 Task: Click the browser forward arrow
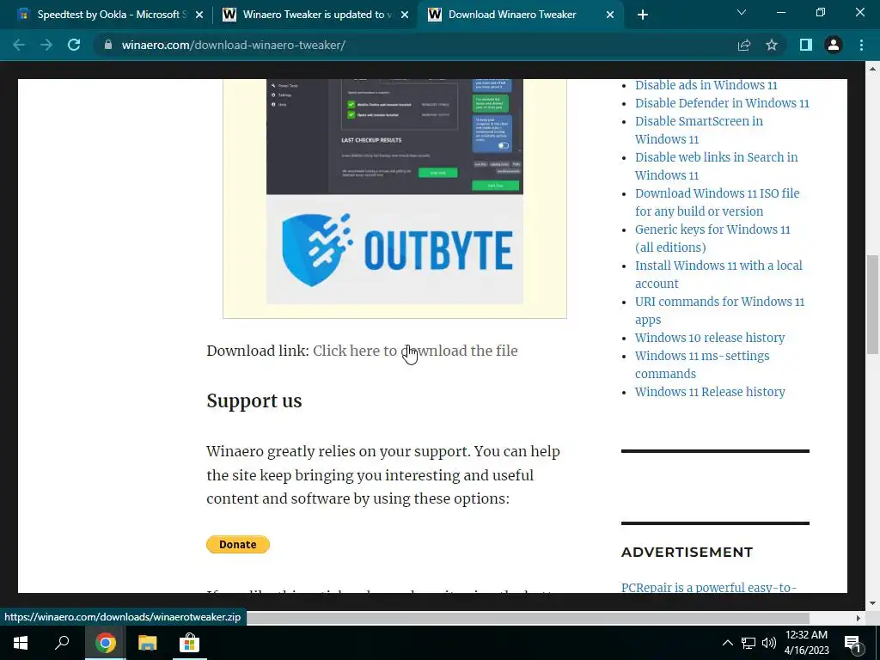point(46,45)
